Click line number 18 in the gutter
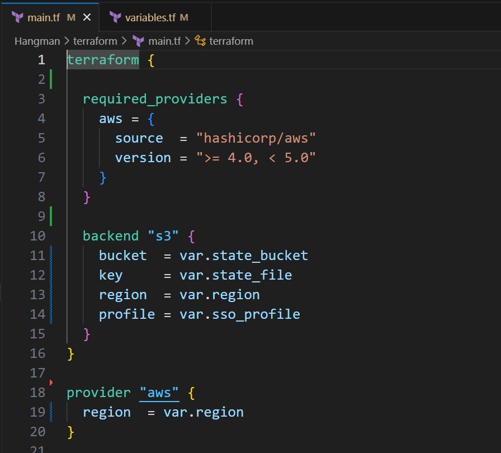Screen dimensions: 501x453 point(37,393)
